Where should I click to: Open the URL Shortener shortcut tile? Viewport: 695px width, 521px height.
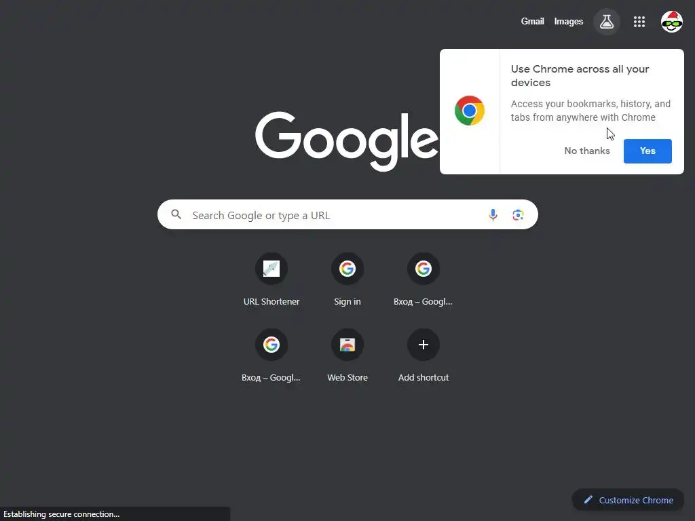pyautogui.click(x=271, y=279)
